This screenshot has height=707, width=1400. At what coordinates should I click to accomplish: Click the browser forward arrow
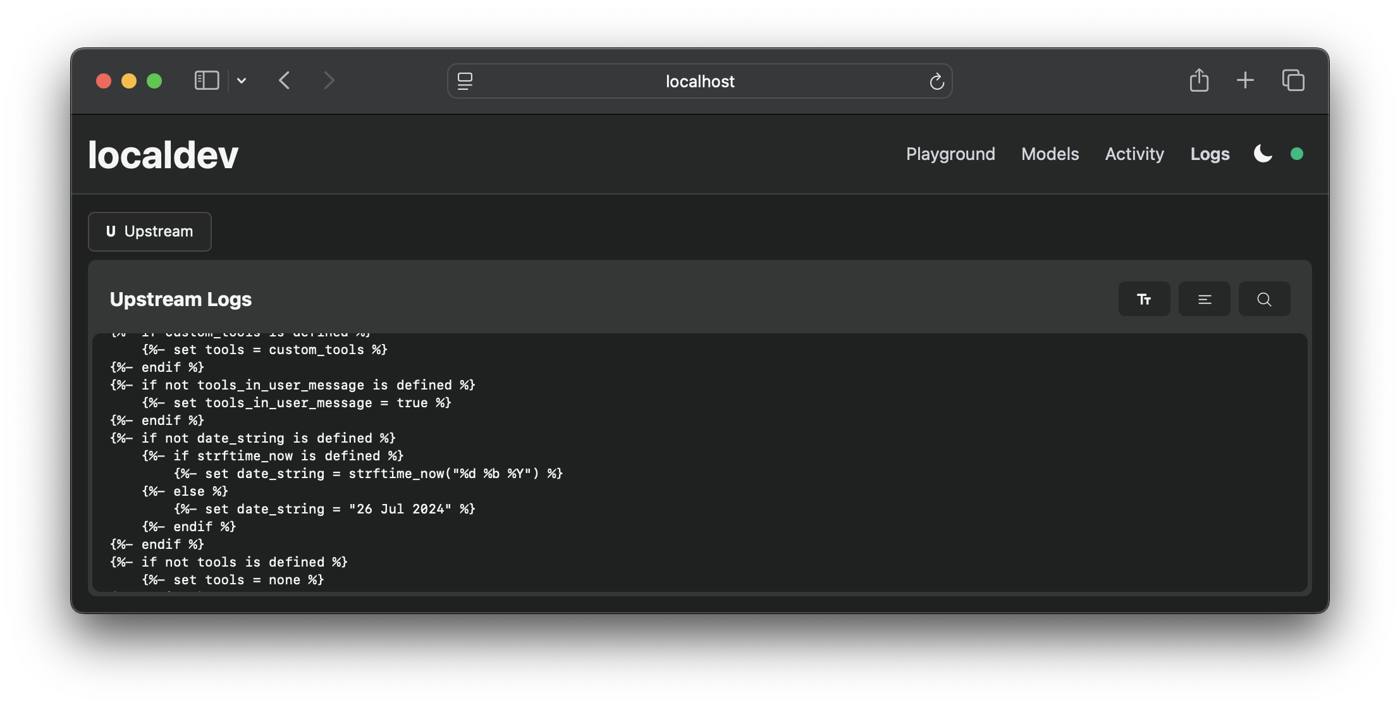click(329, 80)
